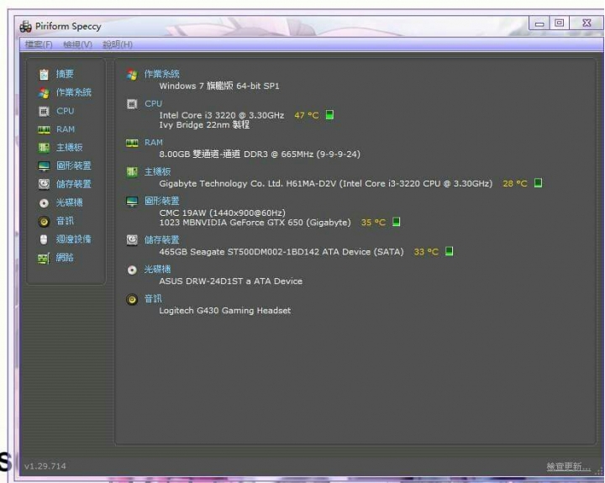Click the monitor icon in summary panel
The height and width of the screenshot is (483, 605).
tap(132, 202)
